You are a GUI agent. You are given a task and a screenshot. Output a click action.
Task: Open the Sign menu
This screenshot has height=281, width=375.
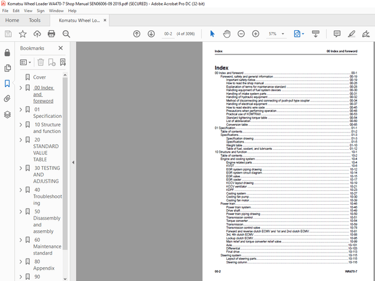pyautogui.click(x=41, y=11)
